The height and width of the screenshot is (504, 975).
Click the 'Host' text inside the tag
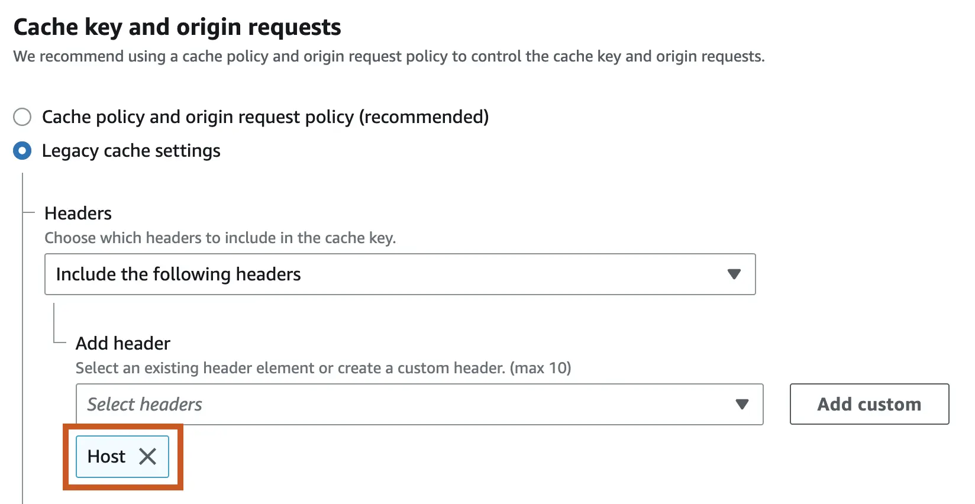[106, 456]
